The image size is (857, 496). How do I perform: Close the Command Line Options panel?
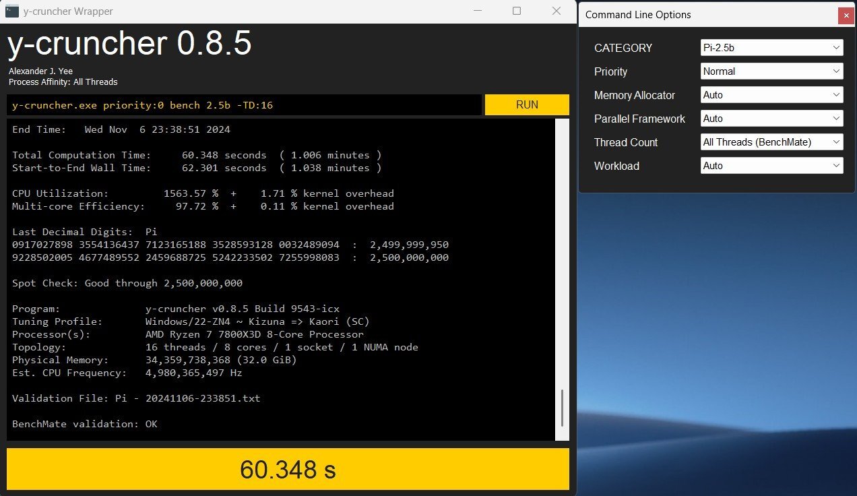(x=846, y=15)
